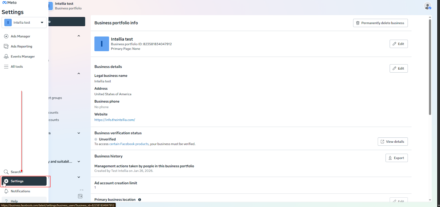Select the "United States of America" address

click(x=113, y=94)
